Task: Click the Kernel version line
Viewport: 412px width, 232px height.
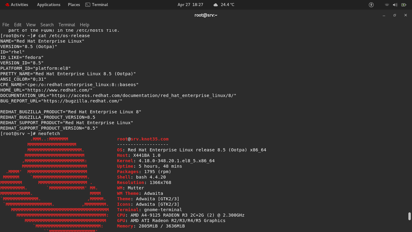Action: 166,161
